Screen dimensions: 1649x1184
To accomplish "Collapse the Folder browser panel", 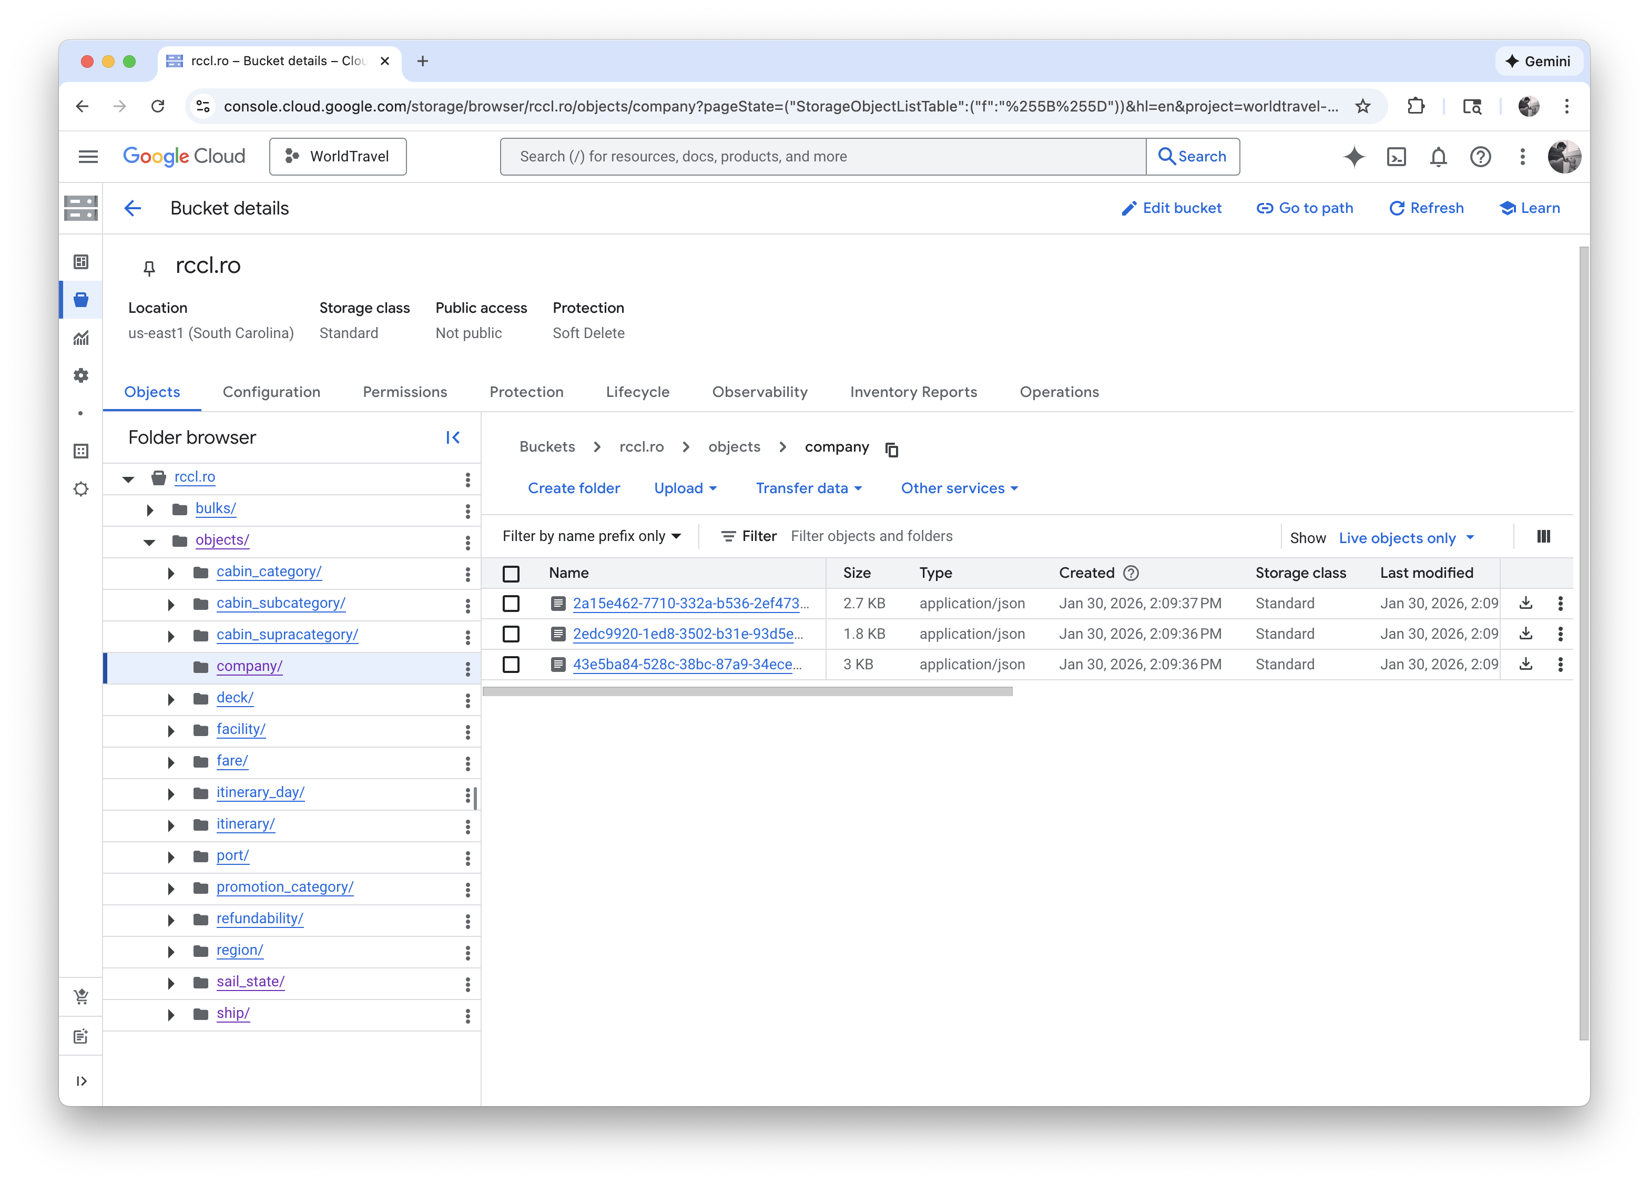I will pyautogui.click(x=452, y=437).
